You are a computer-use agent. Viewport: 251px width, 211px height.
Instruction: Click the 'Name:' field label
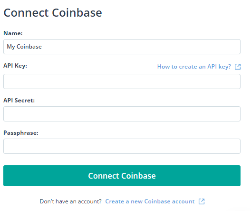[x=13, y=33]
